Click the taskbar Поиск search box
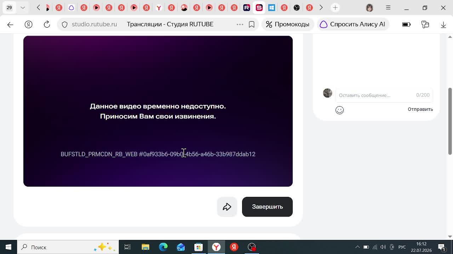 pos(68,247)
